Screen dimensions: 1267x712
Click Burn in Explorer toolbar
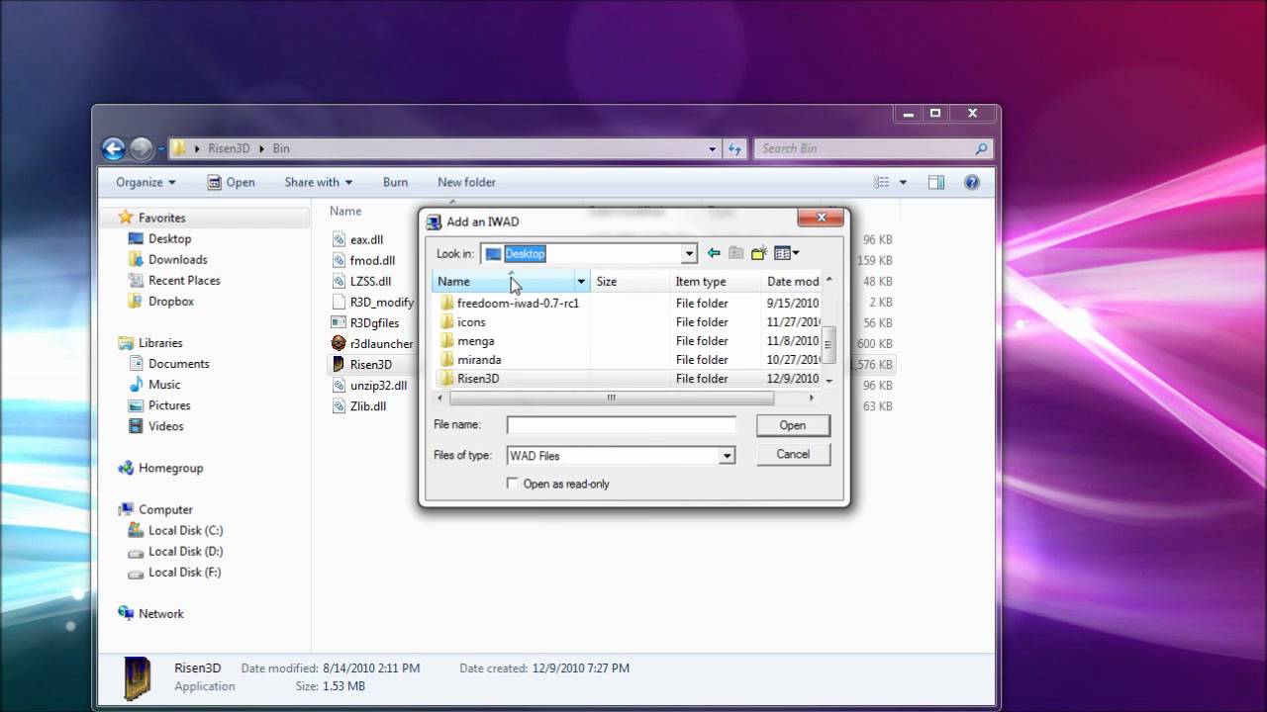coord(395,182)
